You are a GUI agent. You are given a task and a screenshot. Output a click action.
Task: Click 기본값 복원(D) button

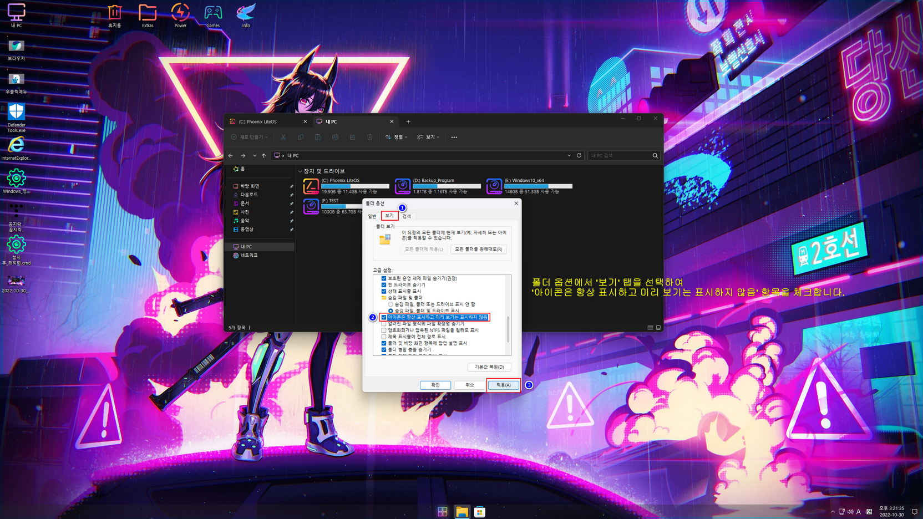click(x=489, y=367)
